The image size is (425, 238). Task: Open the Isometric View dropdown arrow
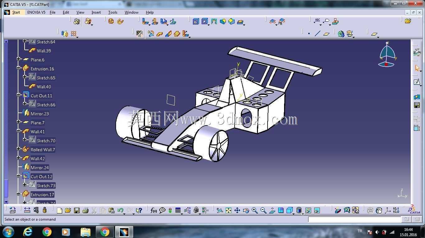(x=294, y=214)
